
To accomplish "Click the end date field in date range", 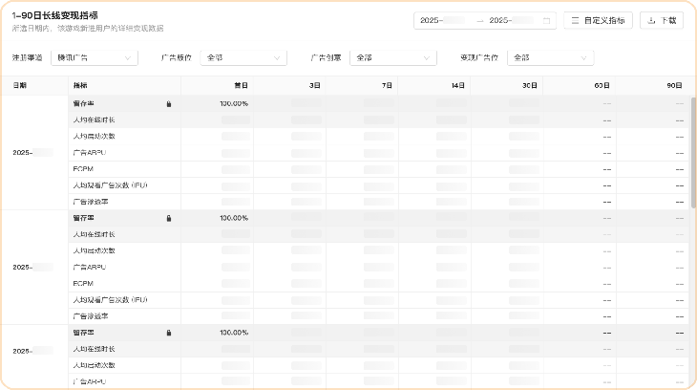I will (513, 20).
